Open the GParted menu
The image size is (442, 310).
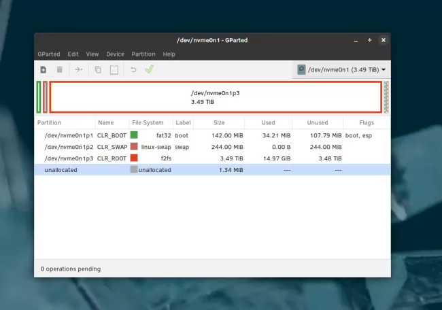(48, 54)
